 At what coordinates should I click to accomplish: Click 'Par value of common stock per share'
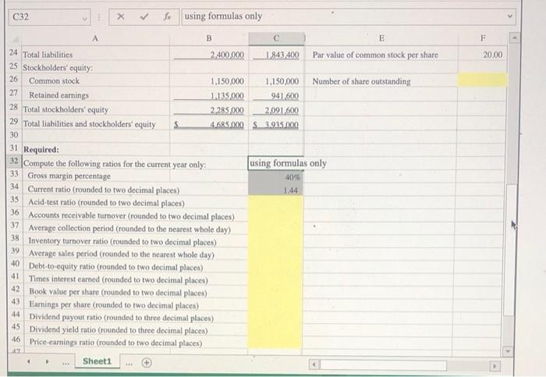click(375, 55)
